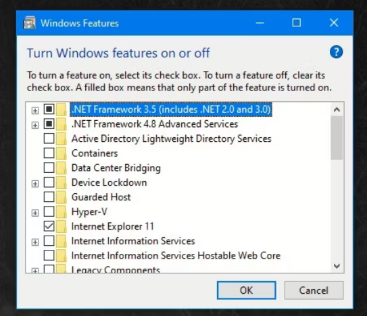Viewport: 367px width, 316px height.
Task: Check the Device Lockdown box
Action: 49,182
